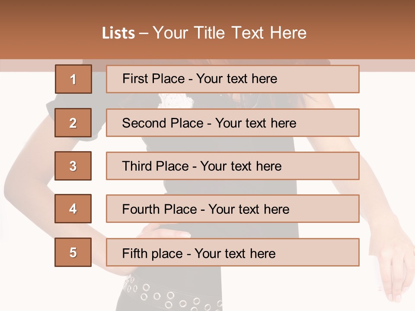Select the number 5 box
415x311 pixels.
[73, 252]
